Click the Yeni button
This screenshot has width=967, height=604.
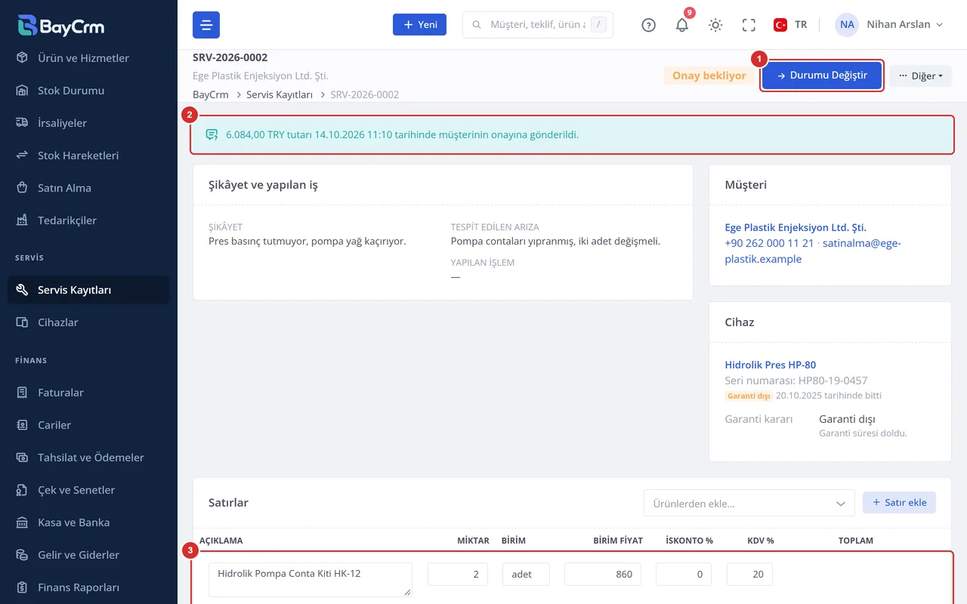pyautogui.click(x=419, y=25)
